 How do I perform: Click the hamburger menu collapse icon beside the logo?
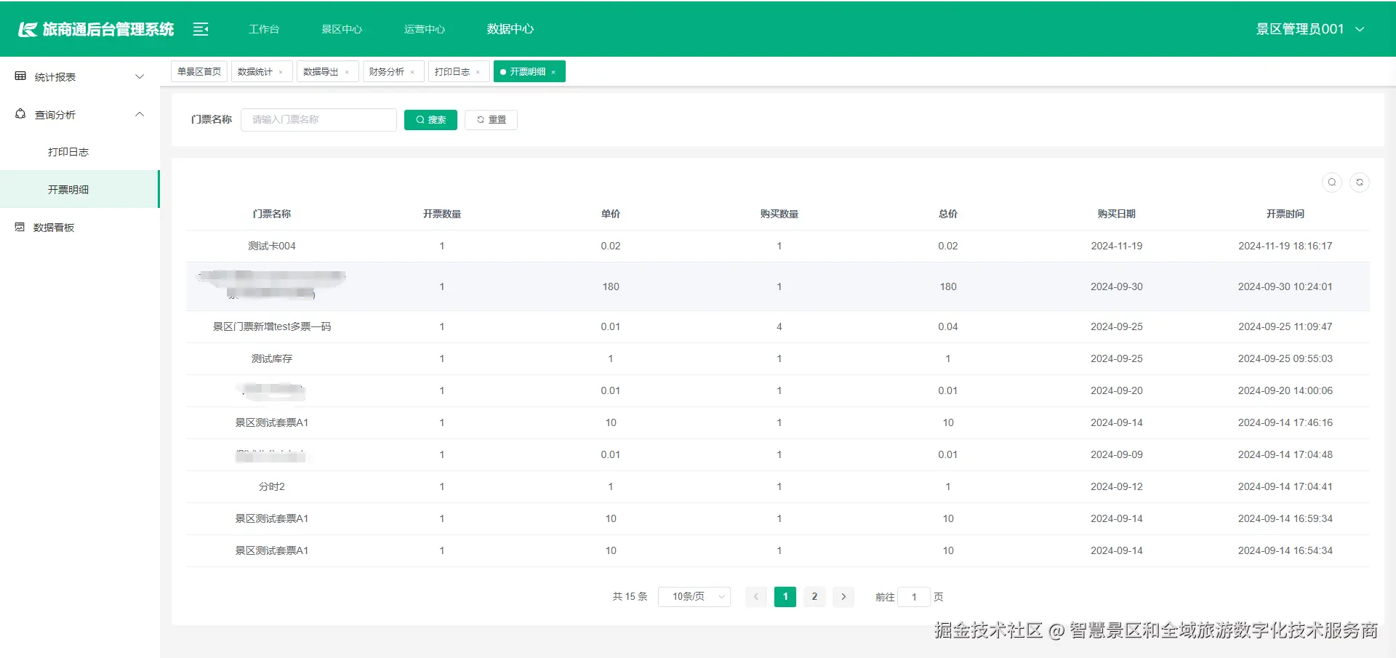[200, 29]
